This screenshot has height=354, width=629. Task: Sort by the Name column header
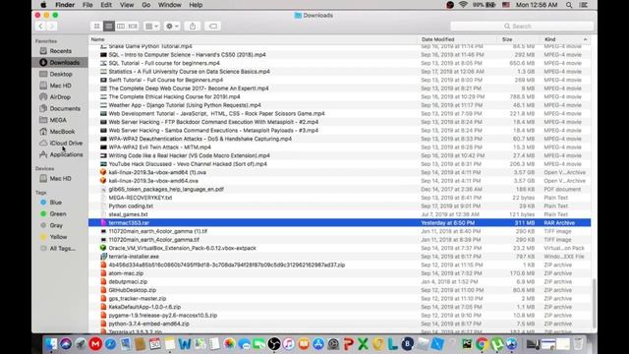97,39
